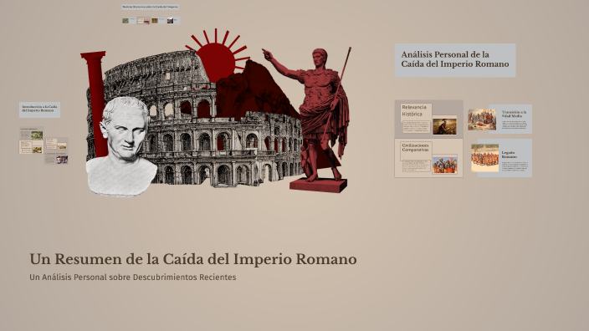Select the red Roman column graphic
Image resolution: width=589 pixels, height=331 pixels.
click(95, 103)
